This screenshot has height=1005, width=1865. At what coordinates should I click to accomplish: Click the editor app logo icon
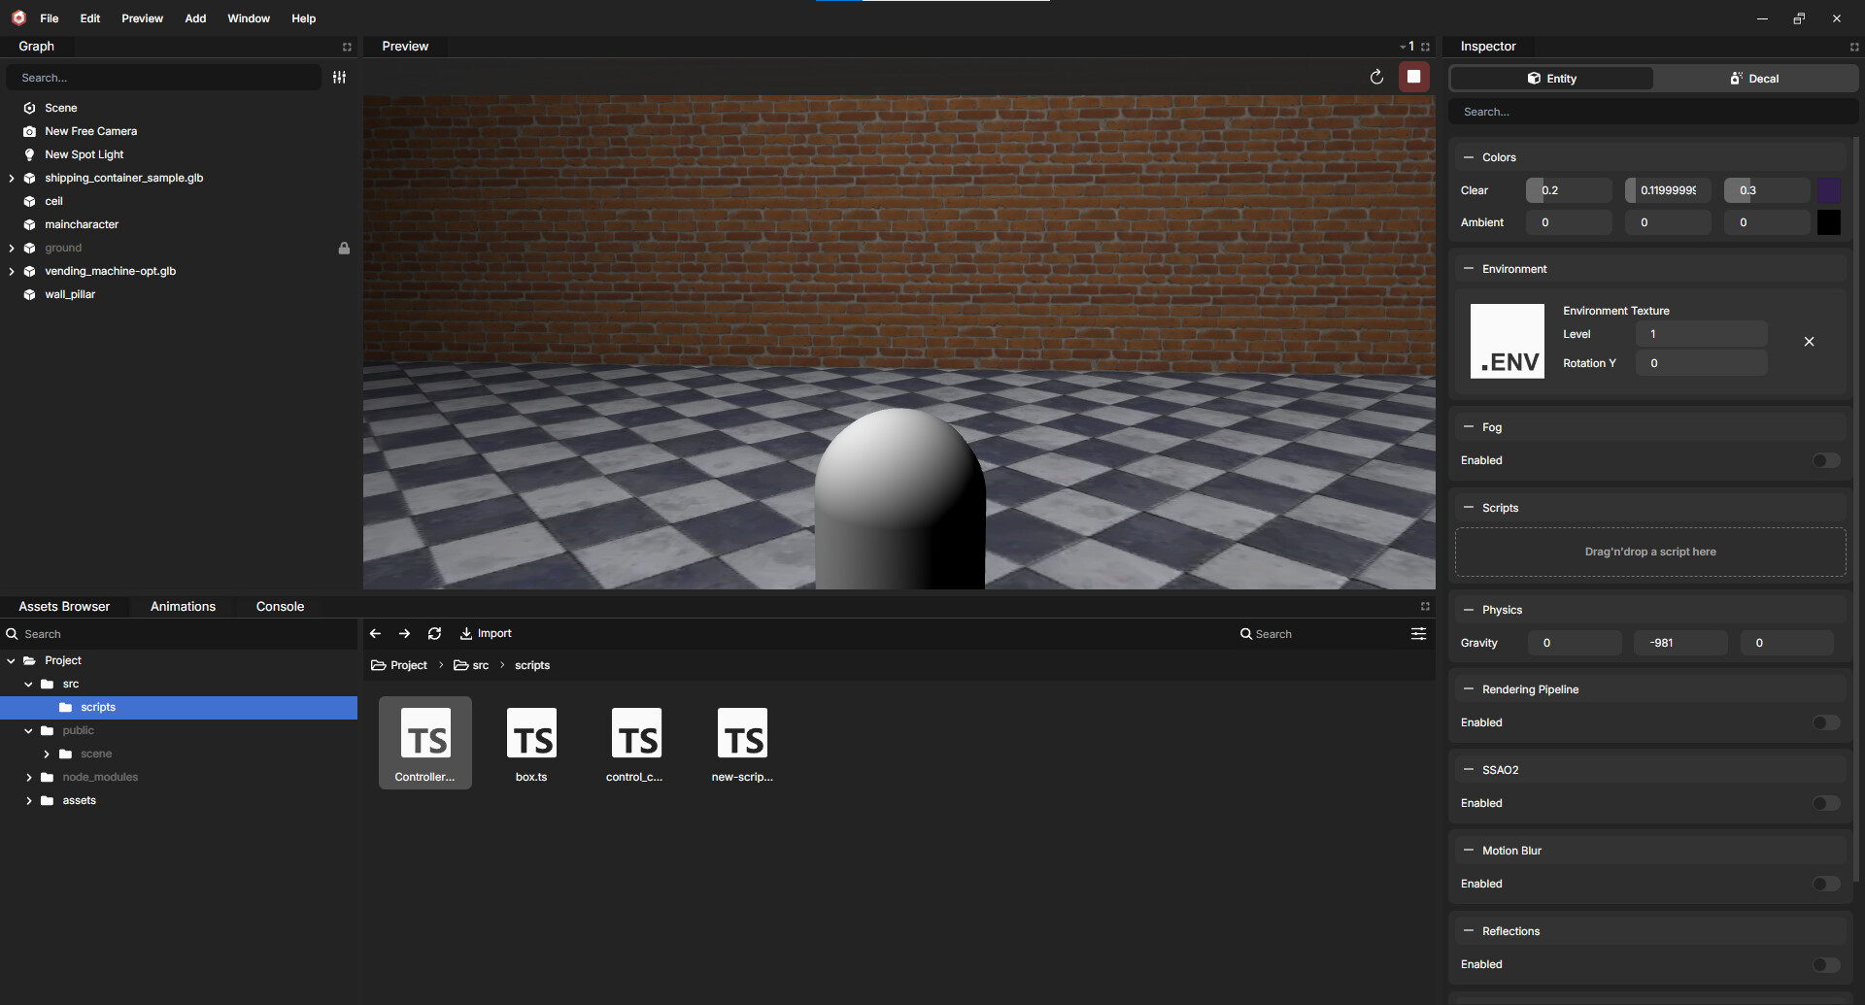coord(18,17)
